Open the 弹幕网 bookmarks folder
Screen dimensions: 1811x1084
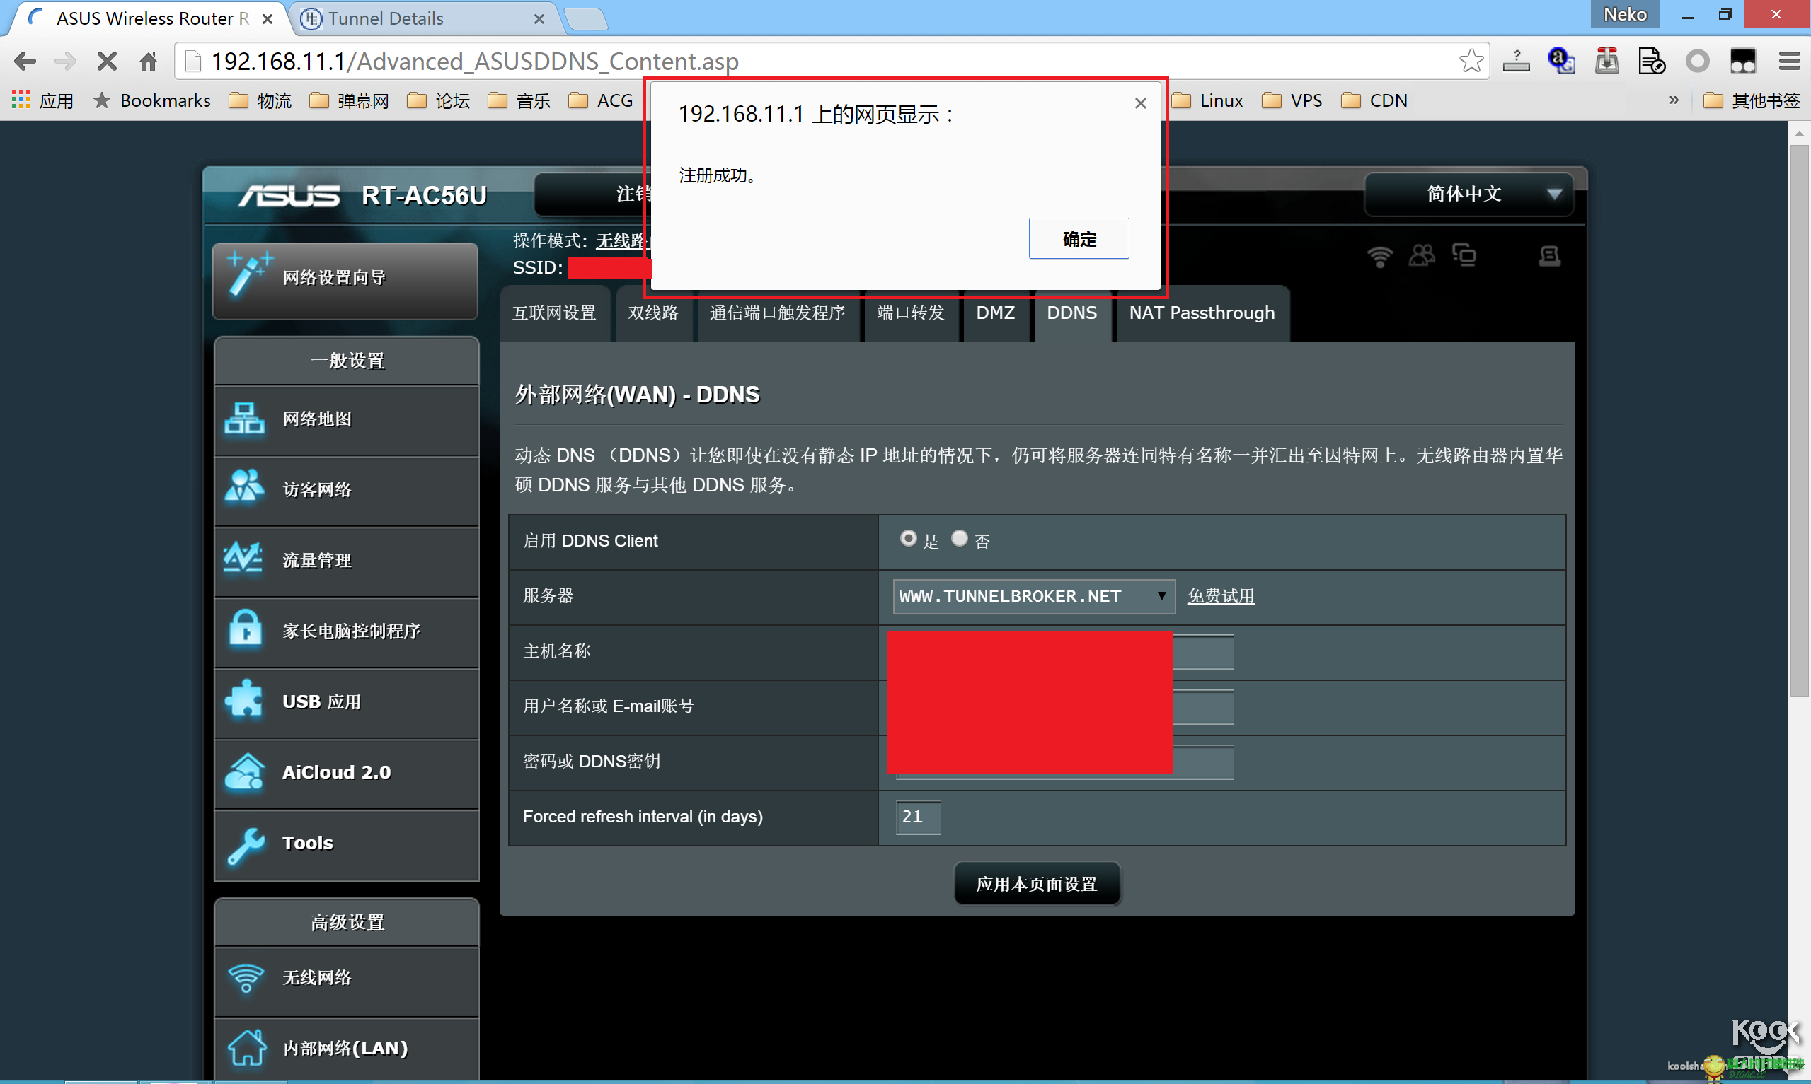[x=350, y=100]
